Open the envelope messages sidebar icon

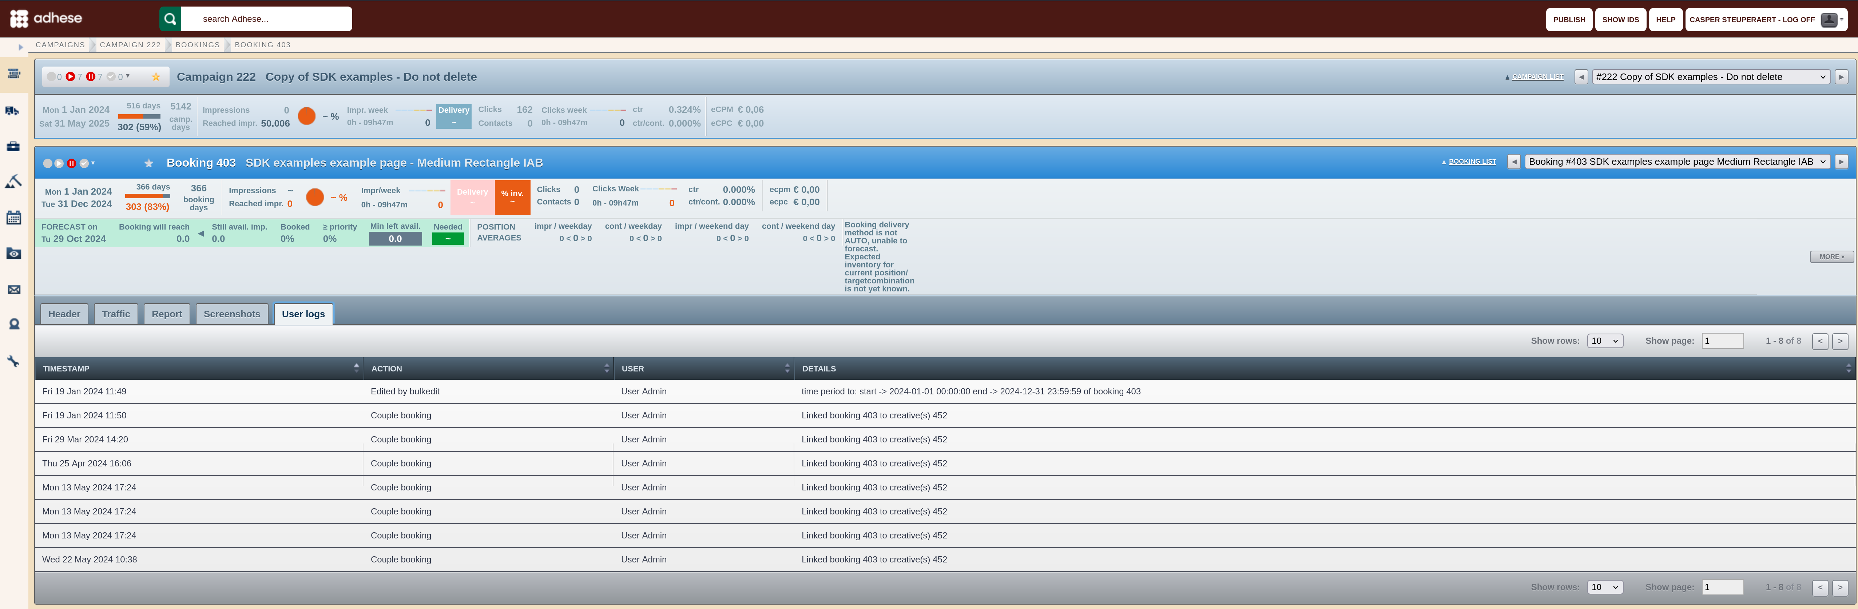(x=14, y=290)
